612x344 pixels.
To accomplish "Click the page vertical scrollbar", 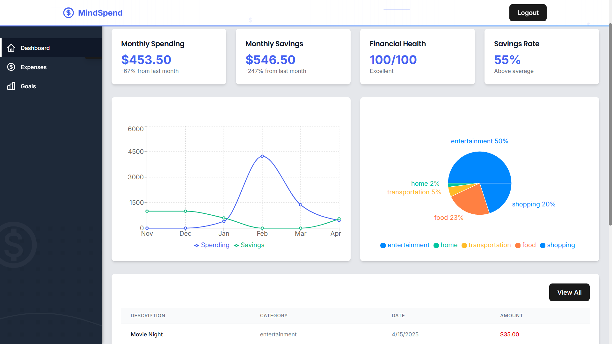I will [610, 124].
